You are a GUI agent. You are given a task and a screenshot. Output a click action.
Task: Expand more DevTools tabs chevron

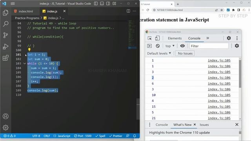(x=207, y=38)
